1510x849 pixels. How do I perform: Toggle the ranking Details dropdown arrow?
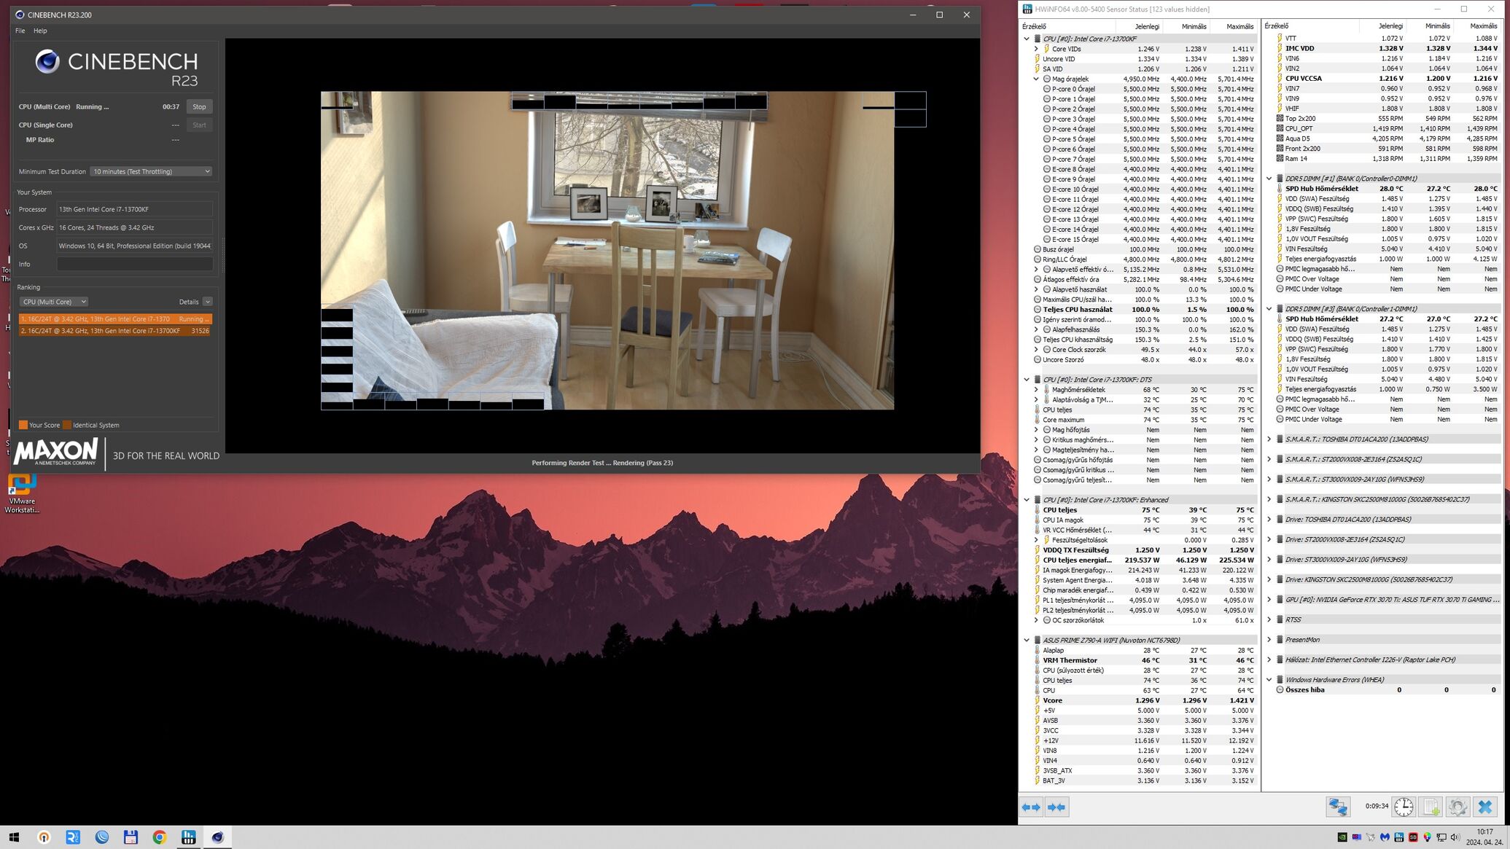[207, 302]
